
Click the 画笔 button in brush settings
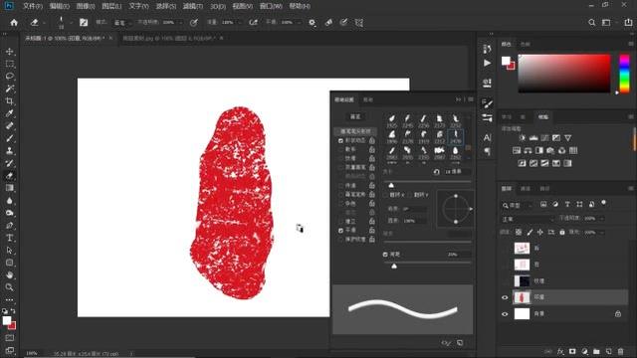pos(355,117)
